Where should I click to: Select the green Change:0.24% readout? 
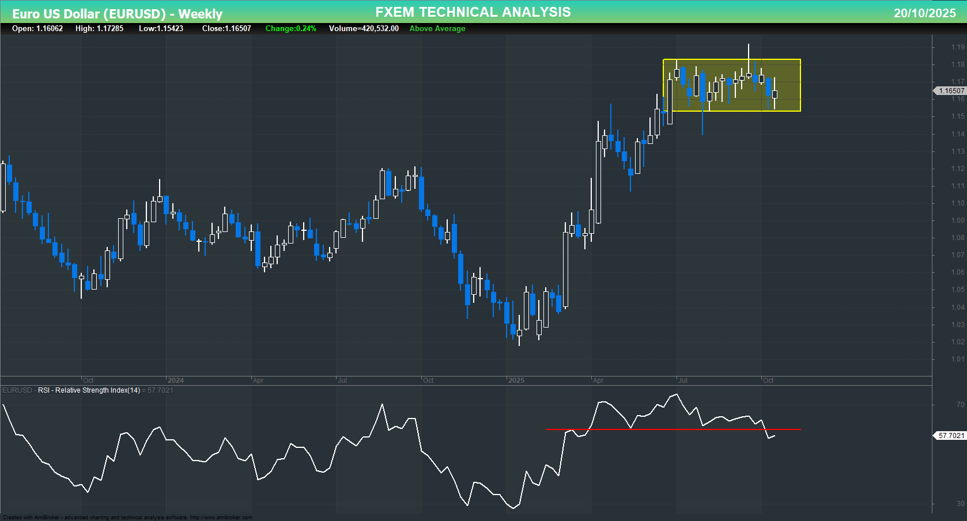[x=290, y=28]
